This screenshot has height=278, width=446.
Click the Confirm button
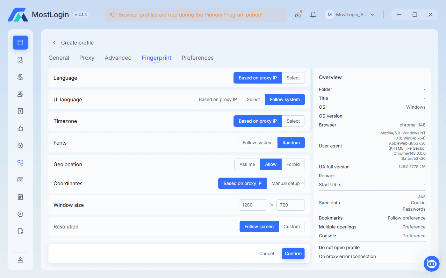pyautogui.click(x=293, y=254)
